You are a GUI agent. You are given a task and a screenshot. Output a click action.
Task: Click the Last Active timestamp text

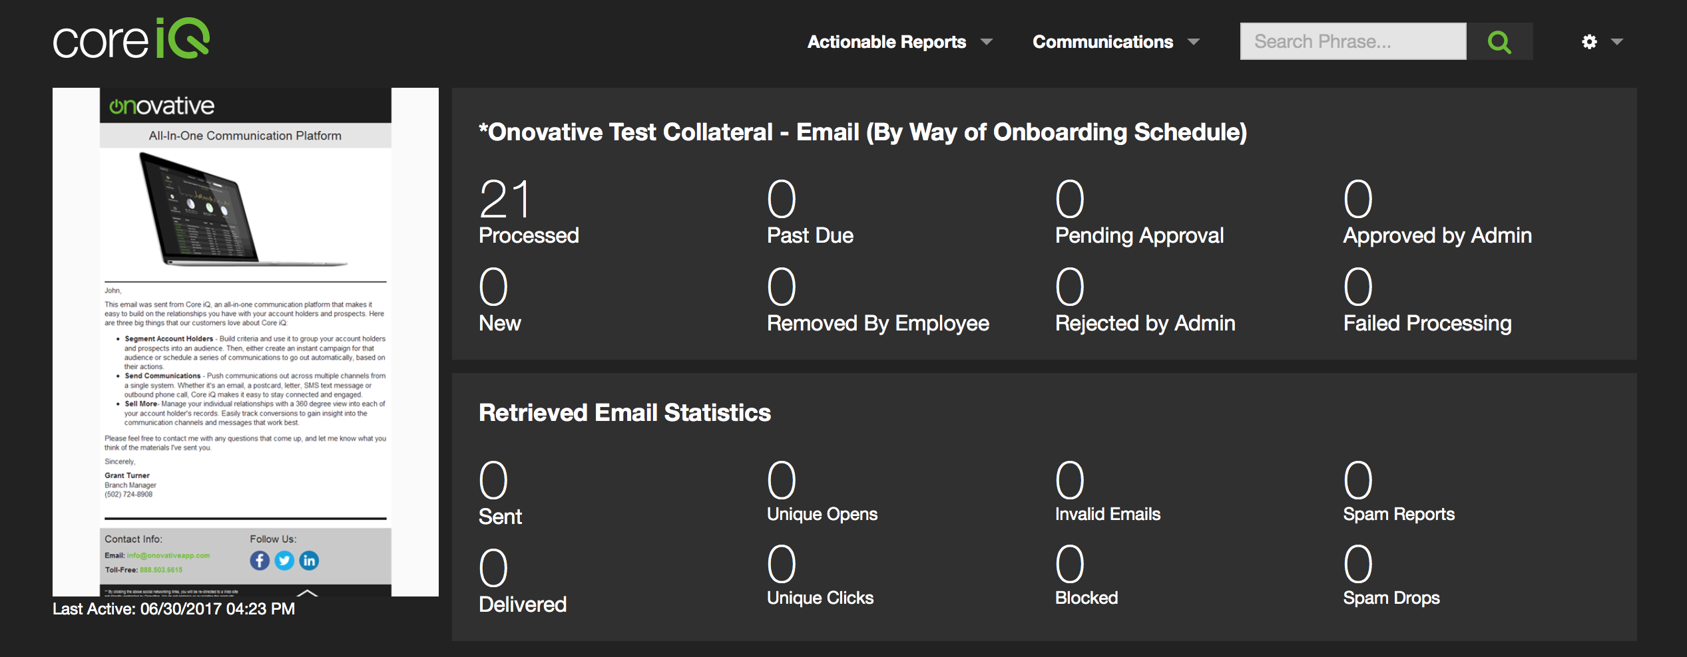174,608
